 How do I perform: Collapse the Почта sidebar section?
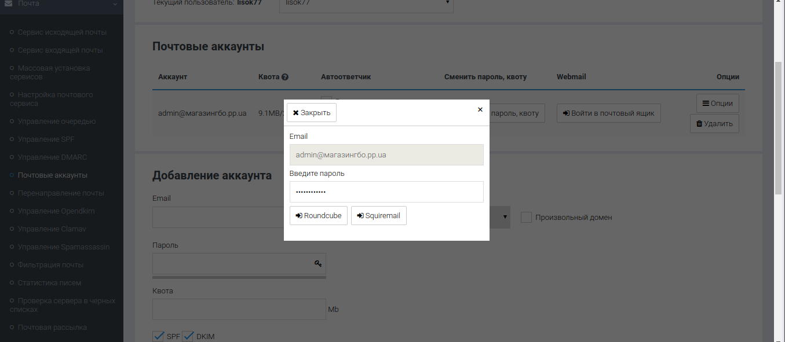tap(115, 4)
